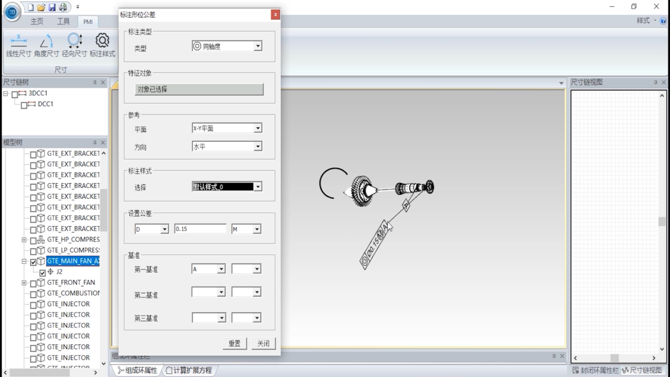The height and width of the screenshot is (377, 670).
Task: Open the 标注样式 annotation style gear
Action: pos(102,46)
